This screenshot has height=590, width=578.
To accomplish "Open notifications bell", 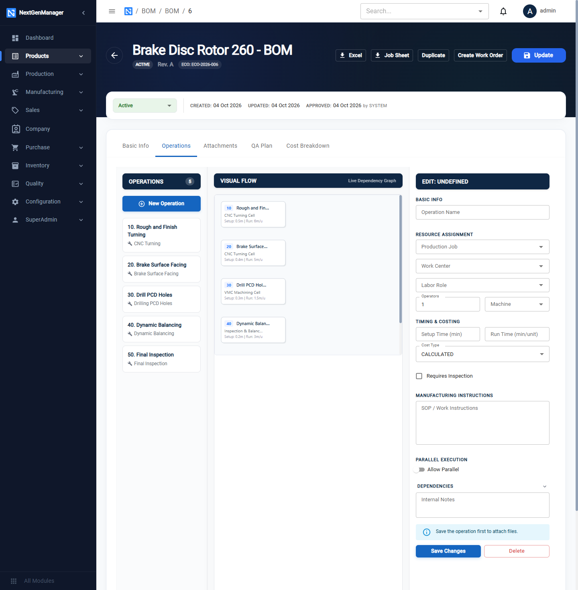I will [x=503, y=11].
